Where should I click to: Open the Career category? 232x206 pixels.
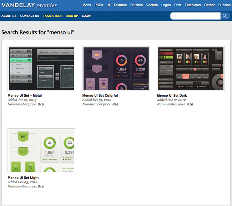(210, 5)
